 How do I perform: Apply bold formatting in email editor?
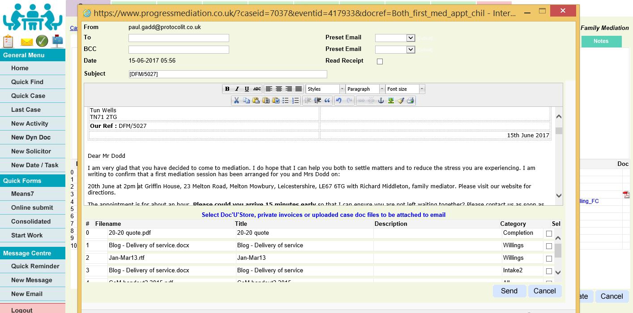pyautogui.click(x=227, y=89)
